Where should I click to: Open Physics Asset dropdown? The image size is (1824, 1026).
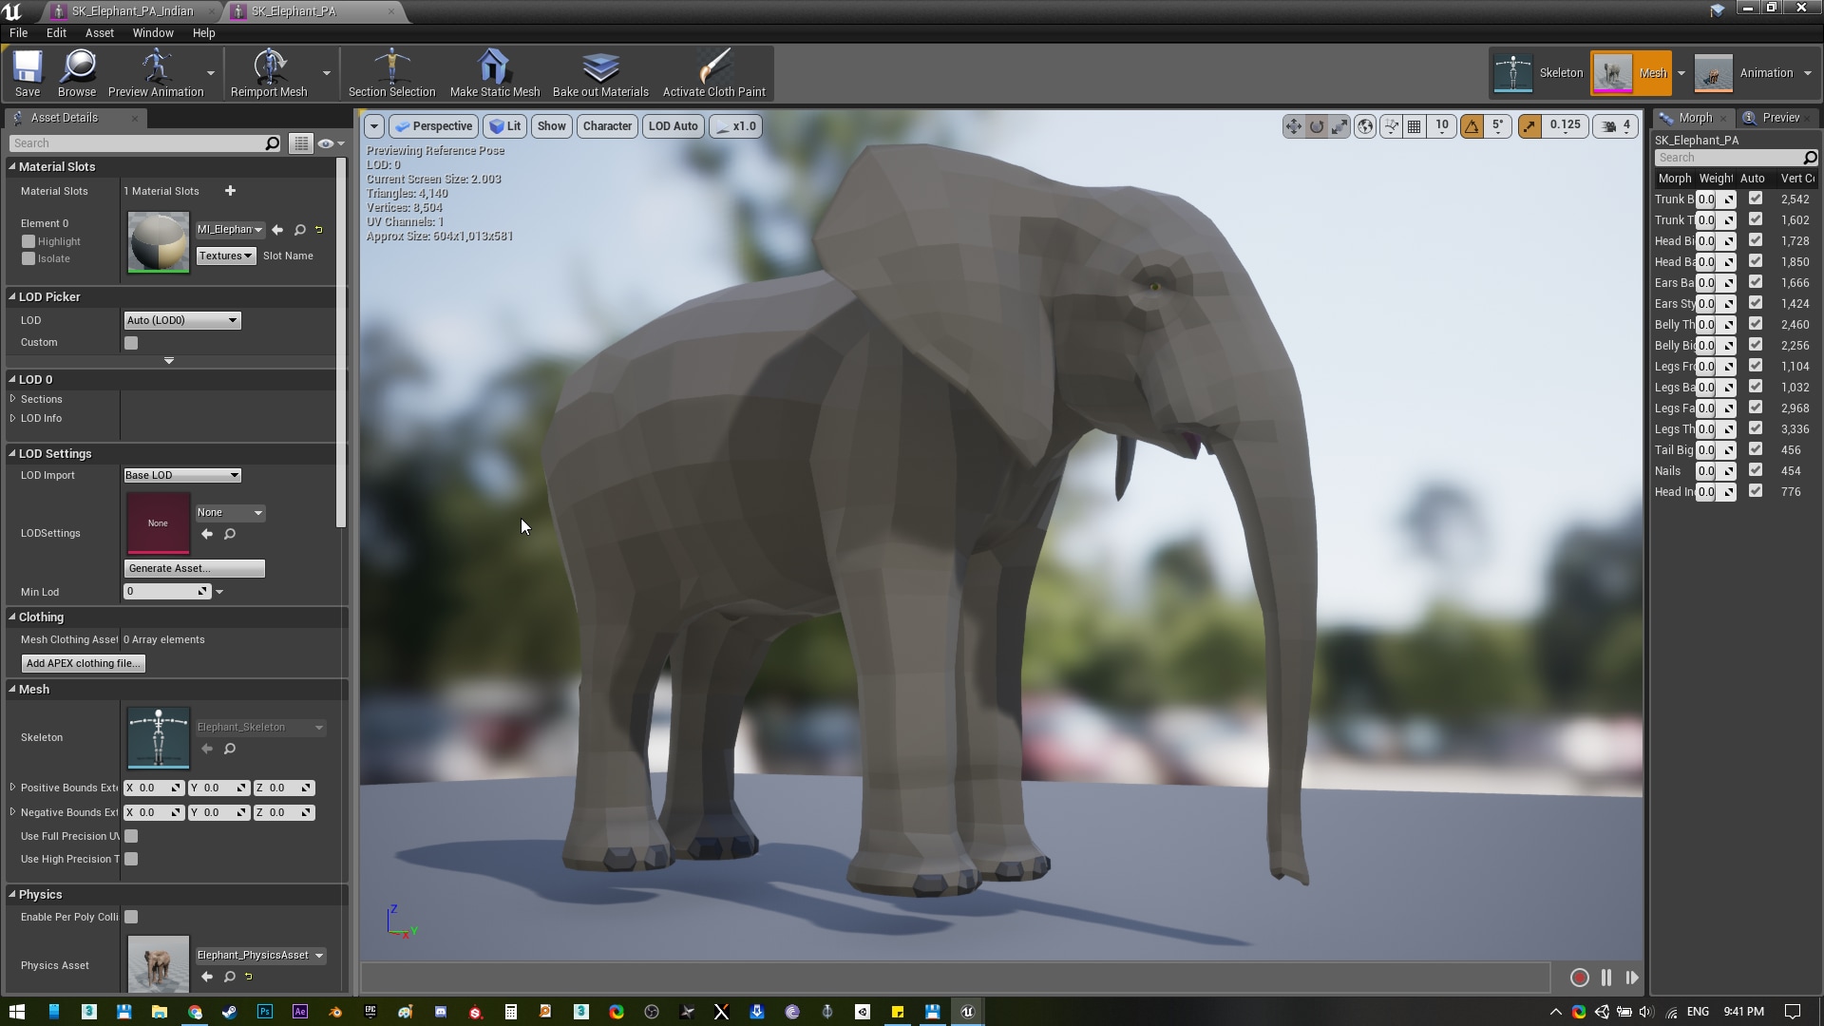260,955
